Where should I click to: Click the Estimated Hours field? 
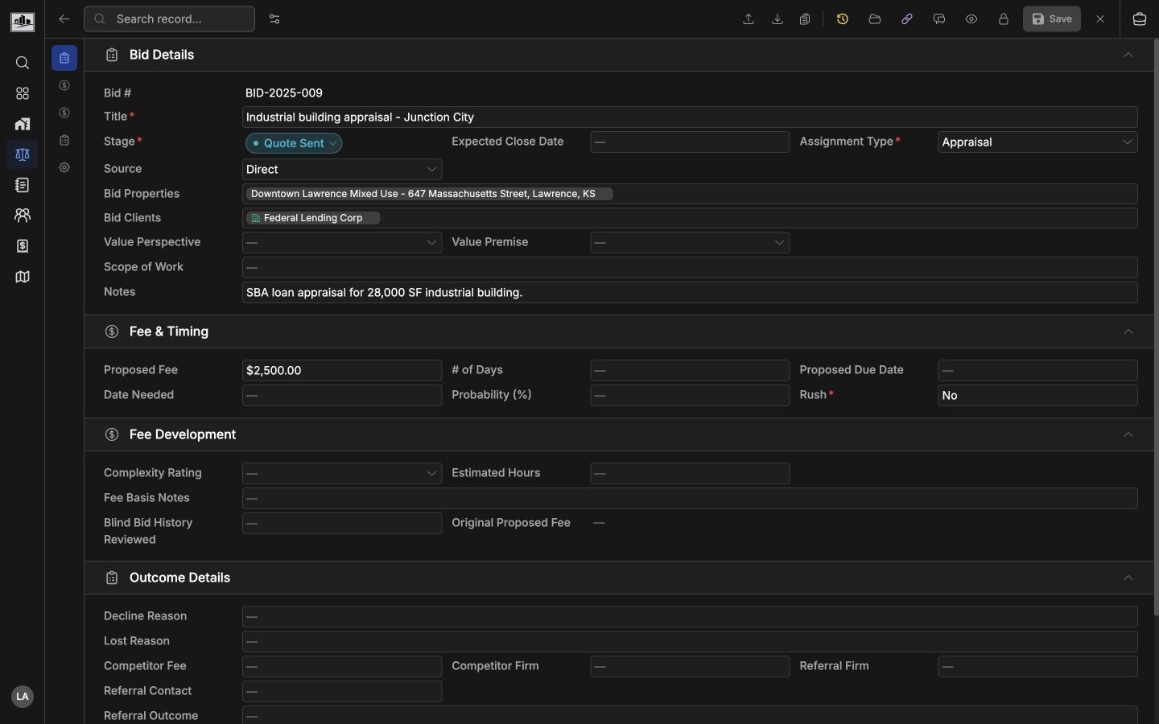(x=690, y=474)
